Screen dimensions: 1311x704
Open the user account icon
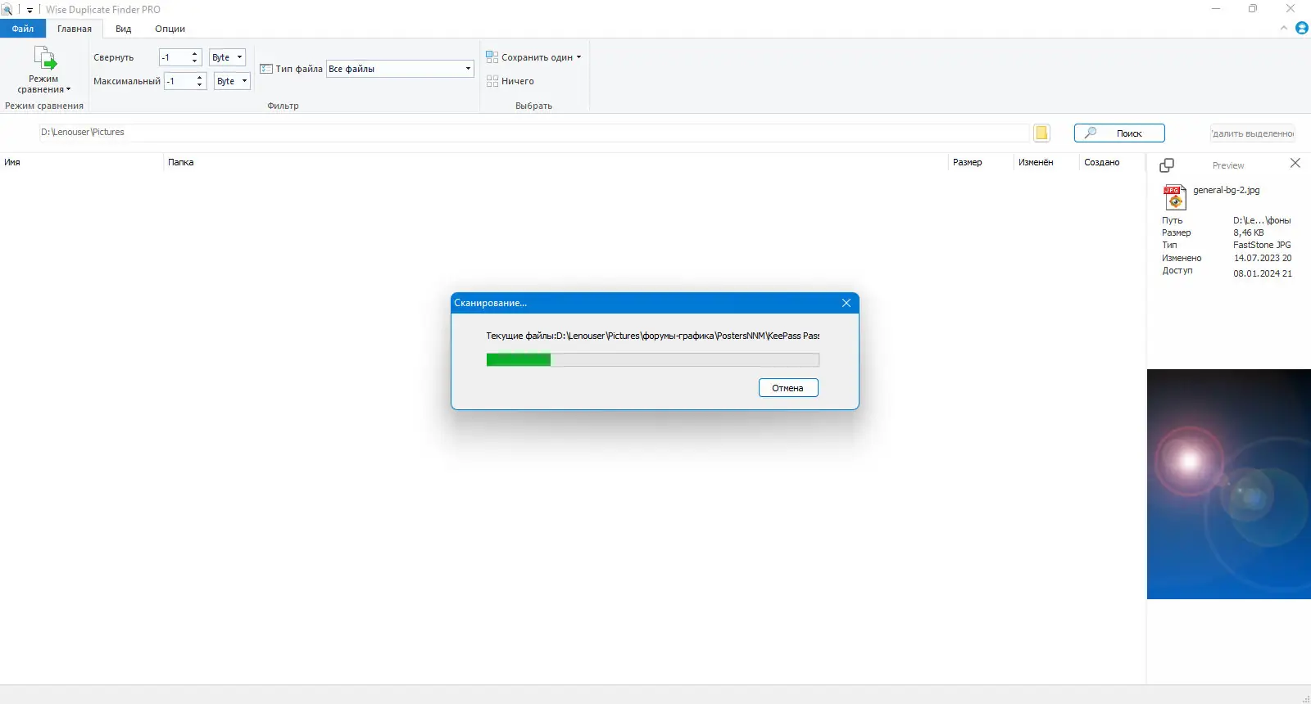1302,28
